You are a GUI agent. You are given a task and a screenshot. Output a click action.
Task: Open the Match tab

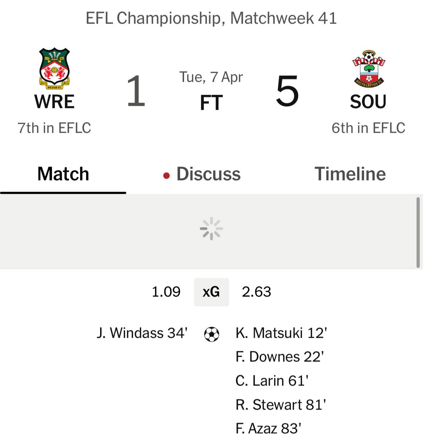click(63, 174)
